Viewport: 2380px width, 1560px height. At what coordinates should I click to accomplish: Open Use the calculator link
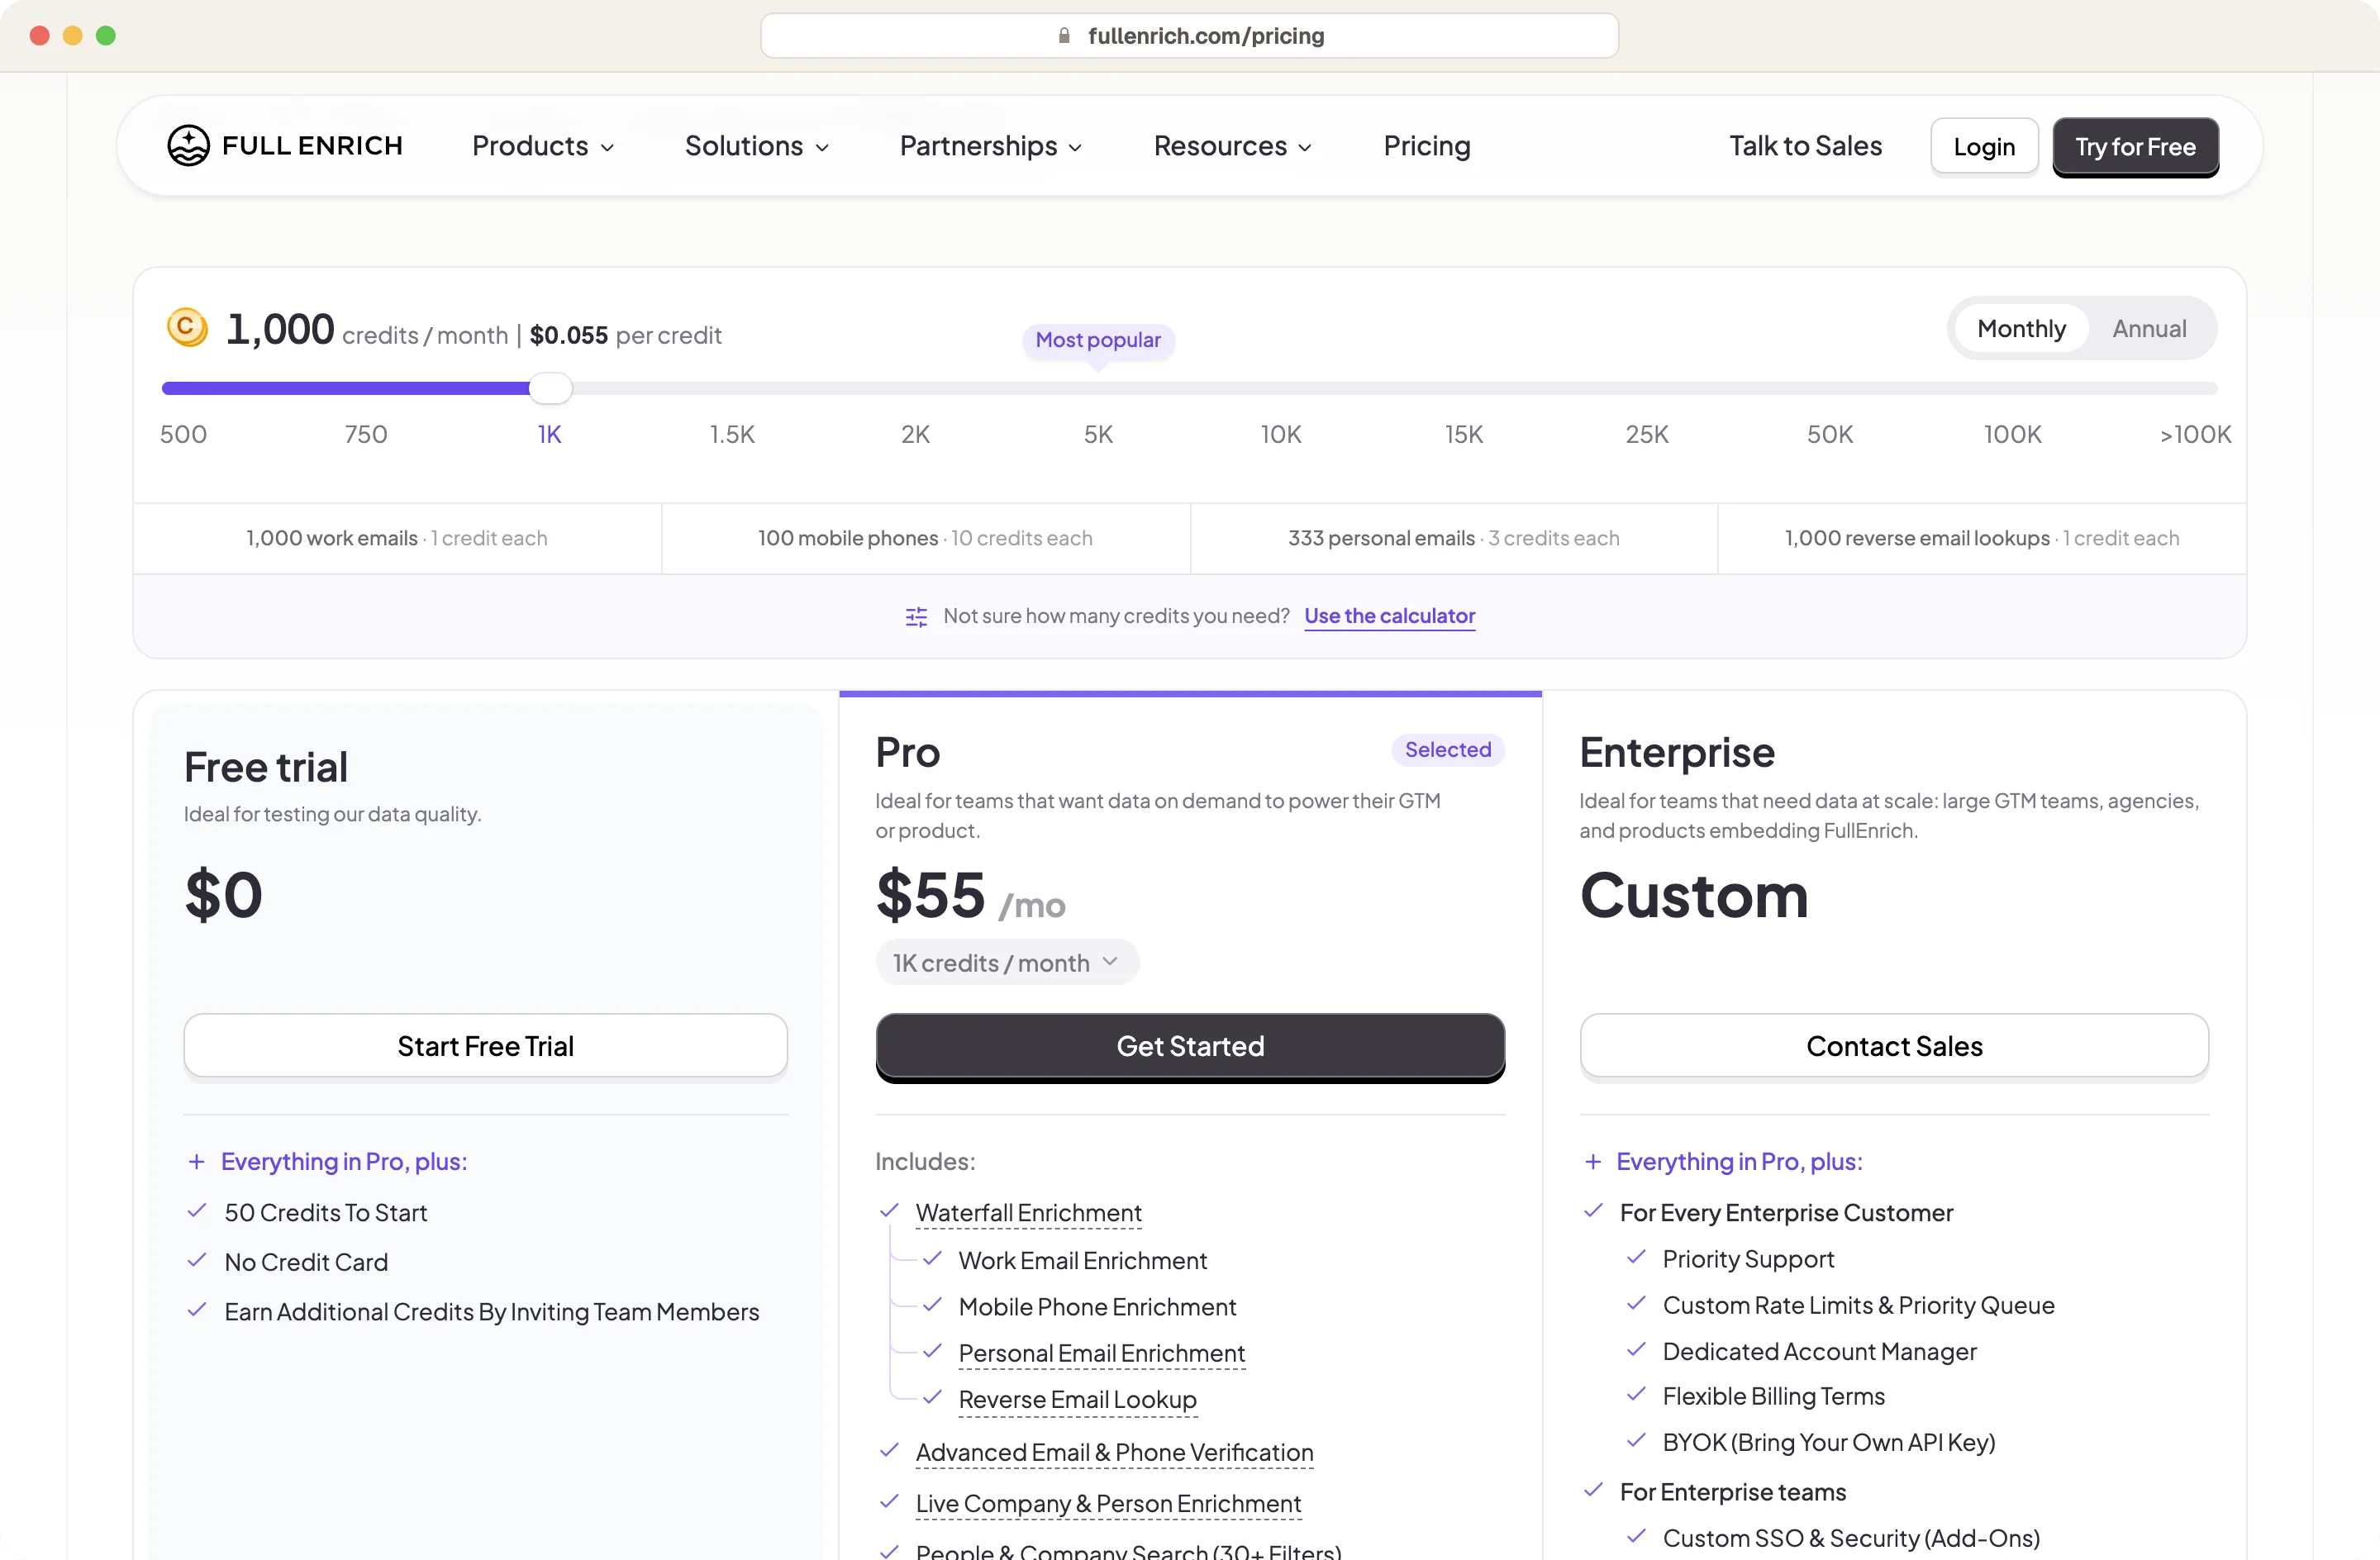click(1389, 616)
